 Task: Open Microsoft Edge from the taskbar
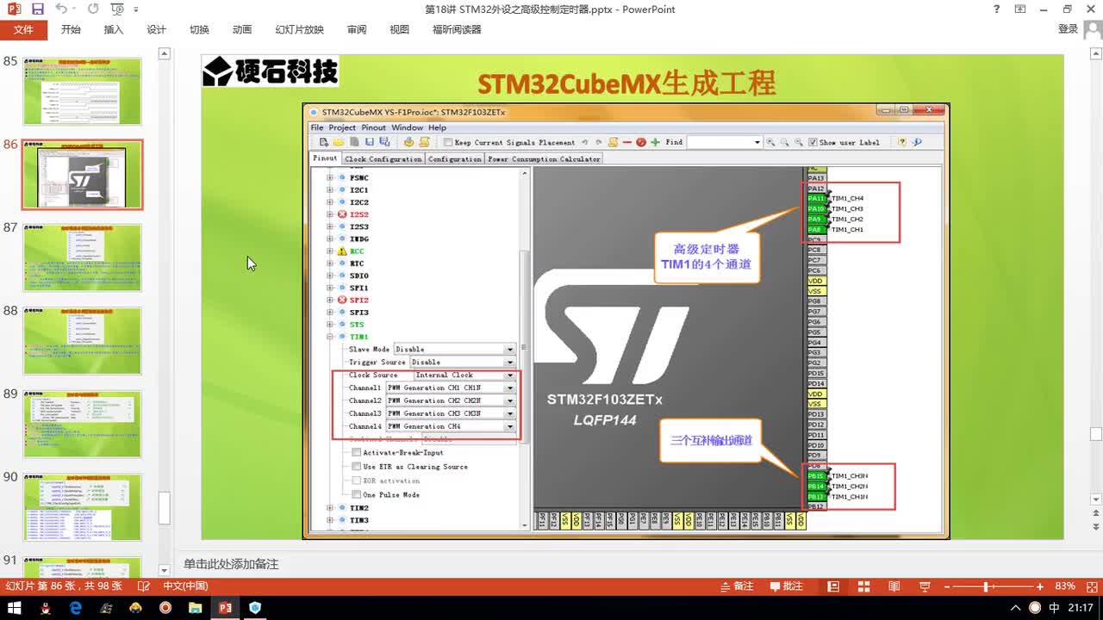(x=75, y=608)
